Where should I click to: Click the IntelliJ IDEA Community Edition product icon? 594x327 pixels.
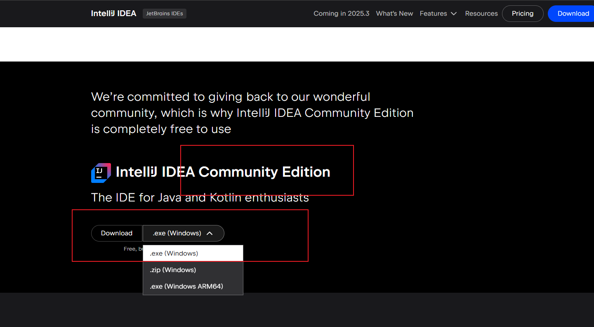pos(101,173)
